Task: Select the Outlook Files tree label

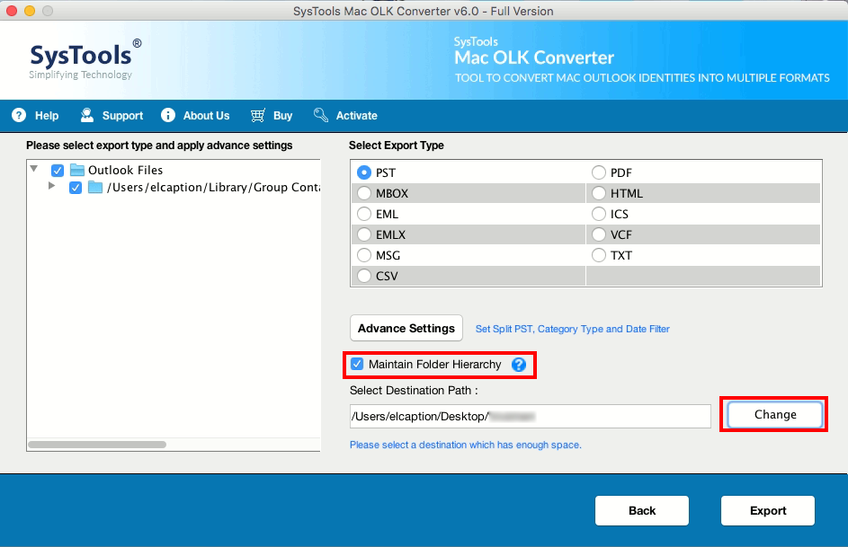Action: pyautogui.click(x=126, y=170)
